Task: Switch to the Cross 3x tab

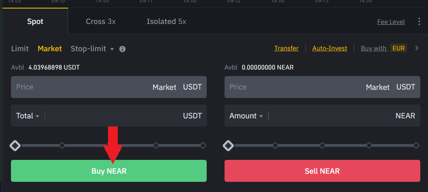Action: (101, 22)
